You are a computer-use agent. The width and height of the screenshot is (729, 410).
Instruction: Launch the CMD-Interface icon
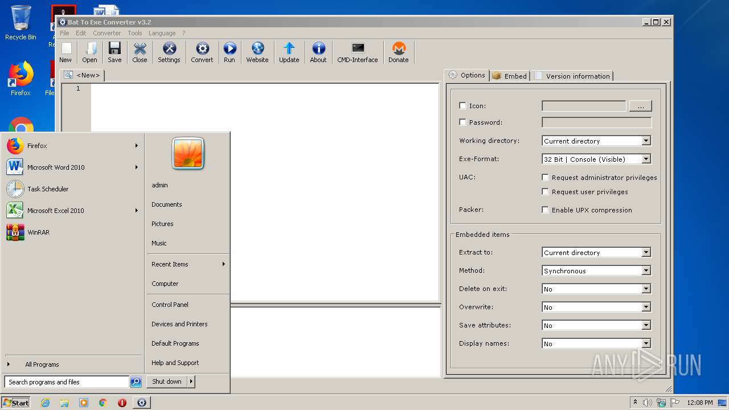point(358,48)
